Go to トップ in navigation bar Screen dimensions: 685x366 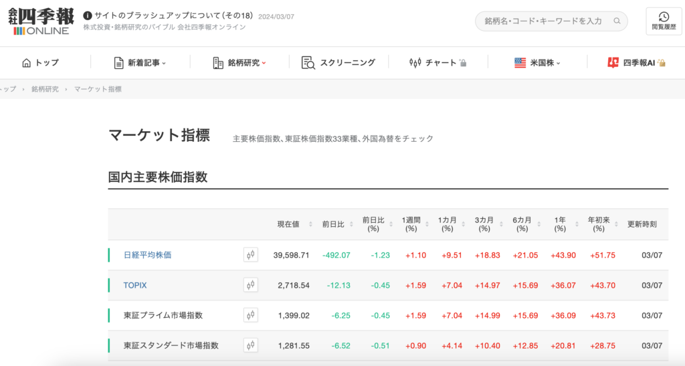(41, 63)
